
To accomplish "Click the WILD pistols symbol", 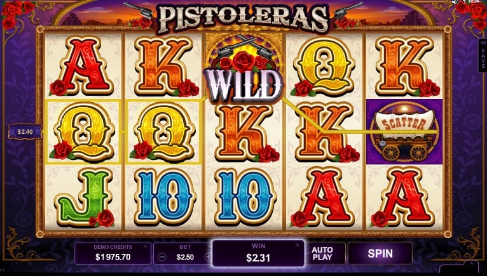I will pyautogui.click(x=243, y=69).
